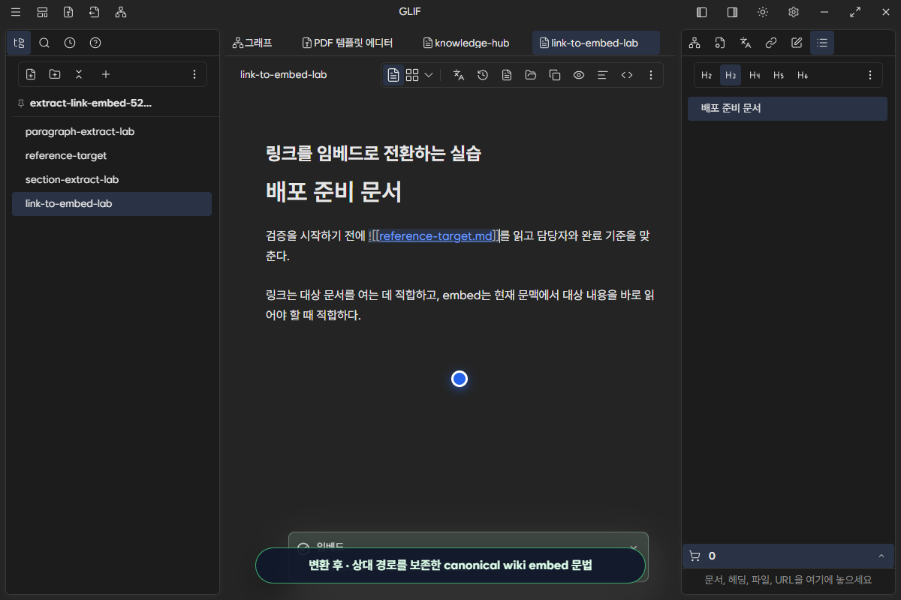Switch to the 그래프 tab
Viewport: 901px width, 600px height.
(x=252, y=43)
